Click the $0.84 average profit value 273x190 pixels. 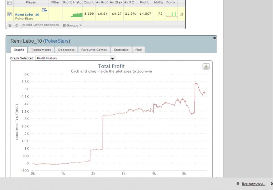(103, 14)
